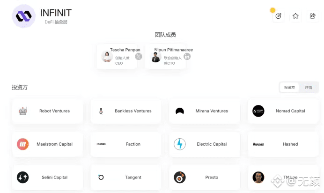Open the Nomad Capital investor card
324x193 pixels.
[283, 111]
